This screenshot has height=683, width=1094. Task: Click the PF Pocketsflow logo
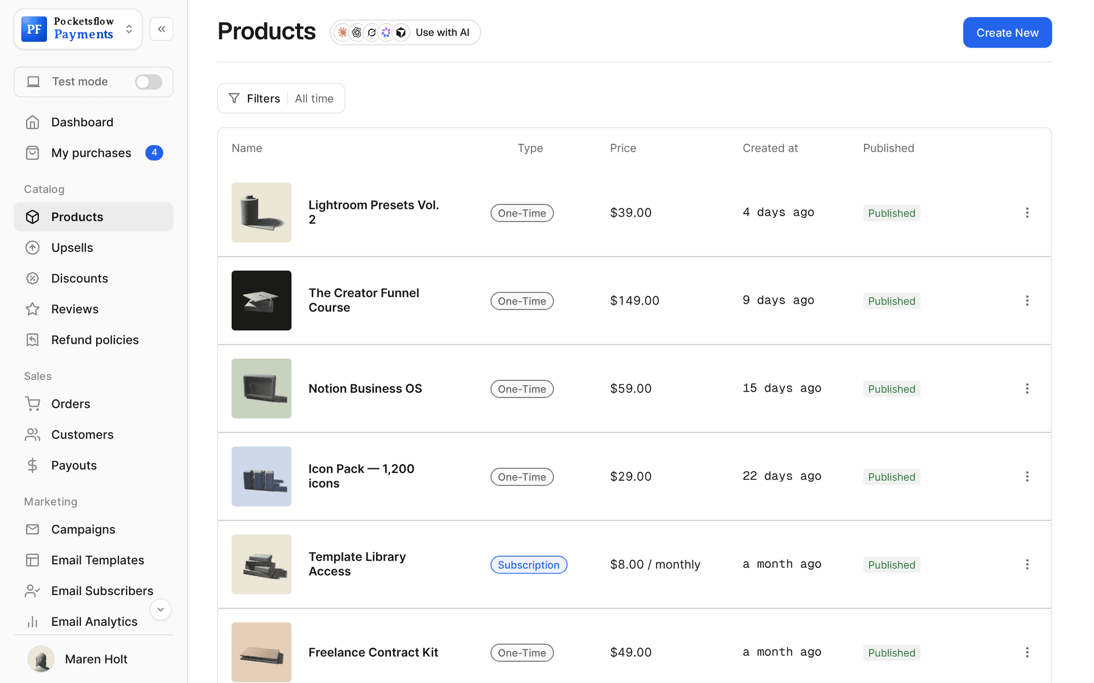(x=34, y=29)
